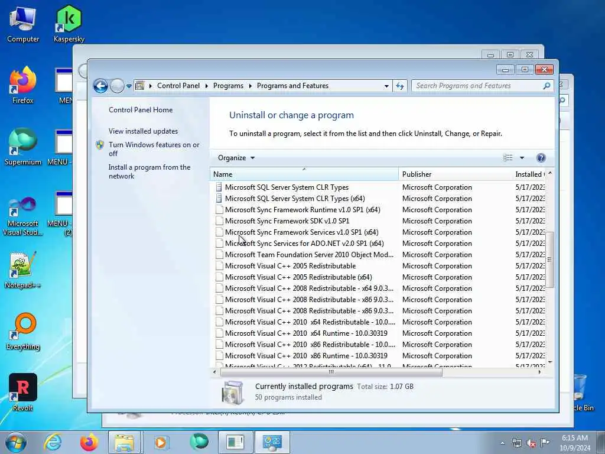Expand the address bar history dropdown
605x454 pixels.
coord(386,86)
